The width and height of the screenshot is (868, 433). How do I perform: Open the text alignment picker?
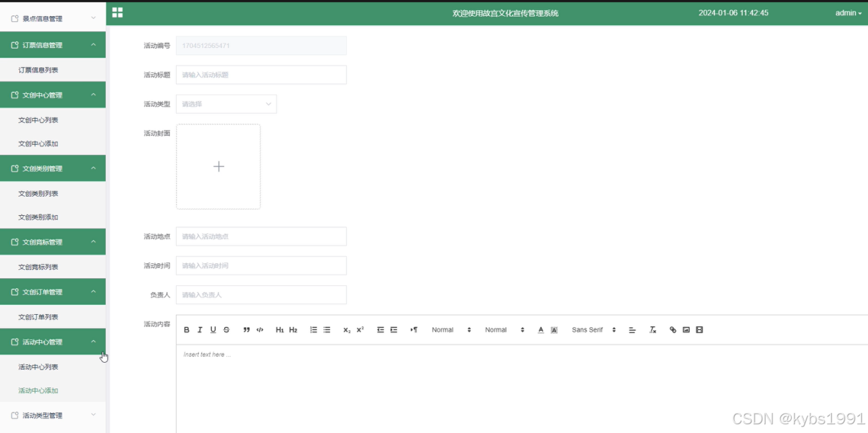[632, 330]
